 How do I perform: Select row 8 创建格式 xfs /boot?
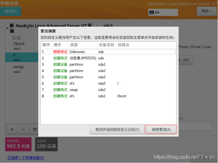(x=108, y=96)
